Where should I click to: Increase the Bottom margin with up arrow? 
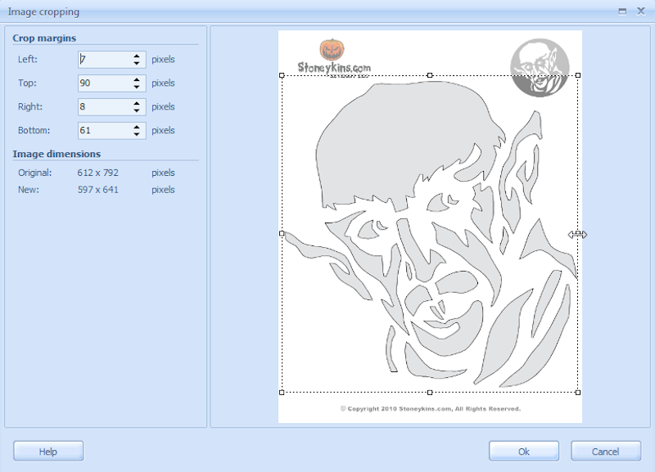[x=137, y=127]
